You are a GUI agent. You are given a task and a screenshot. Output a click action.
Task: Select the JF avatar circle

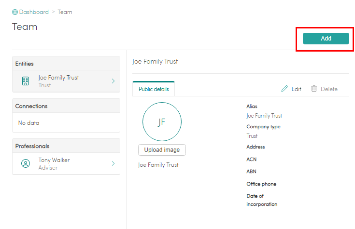click(162, 121)
